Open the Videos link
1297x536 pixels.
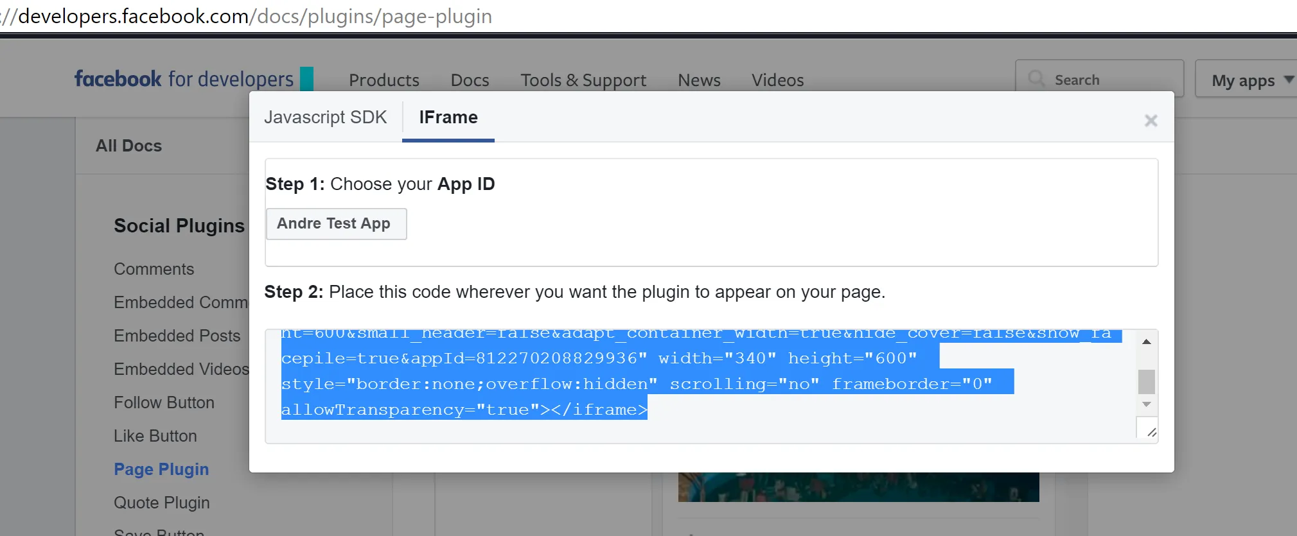tap(777, 80)
